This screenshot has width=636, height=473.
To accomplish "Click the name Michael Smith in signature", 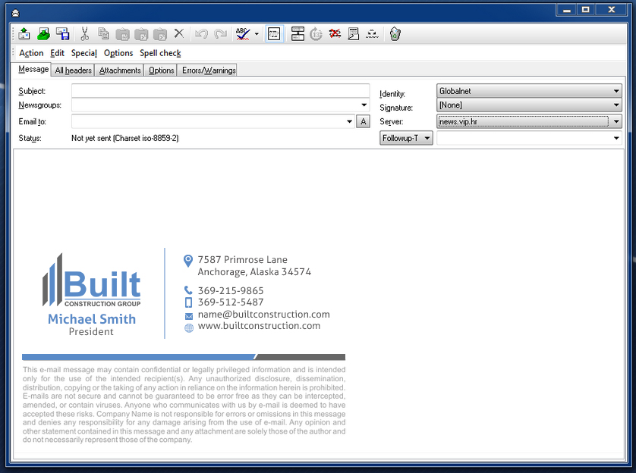I will click(92, 319).
